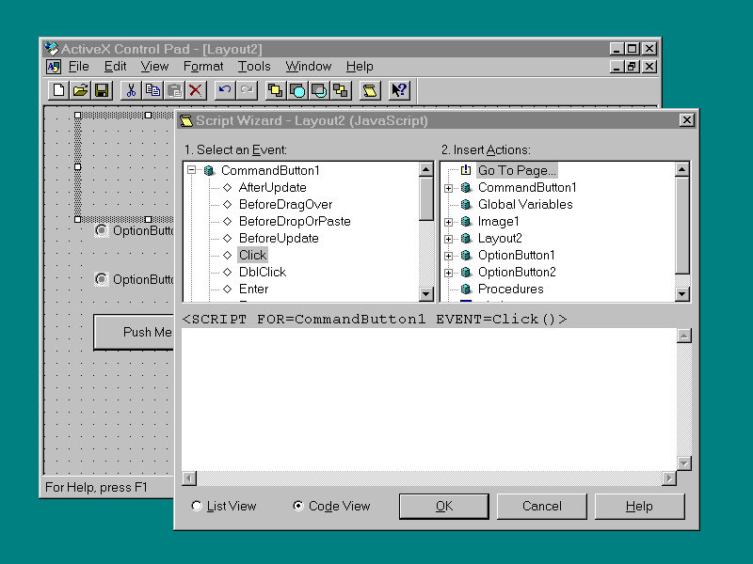Click the down arrow on event list scrollbar
753x564 pixels.
click(x=426, y=294)
